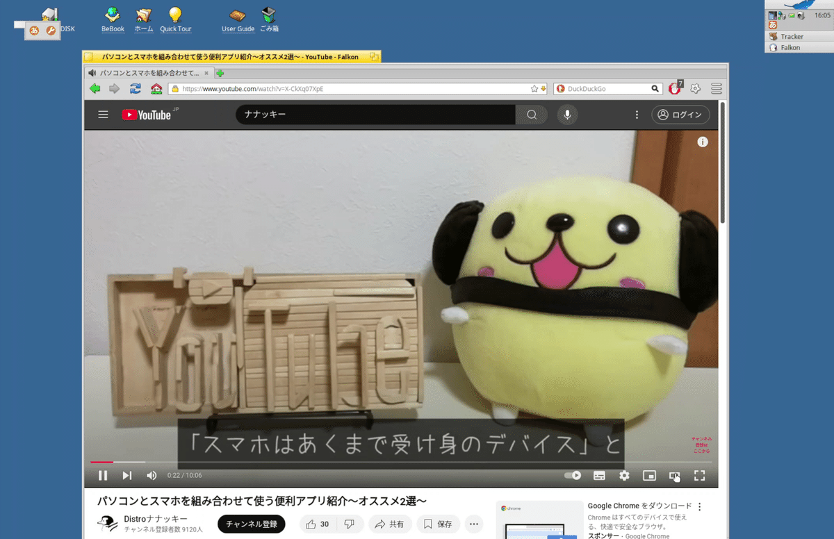Skip to the next video

(127, 476)
